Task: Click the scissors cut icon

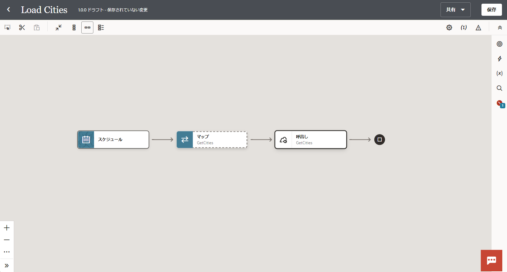Action: pos(22,28)
